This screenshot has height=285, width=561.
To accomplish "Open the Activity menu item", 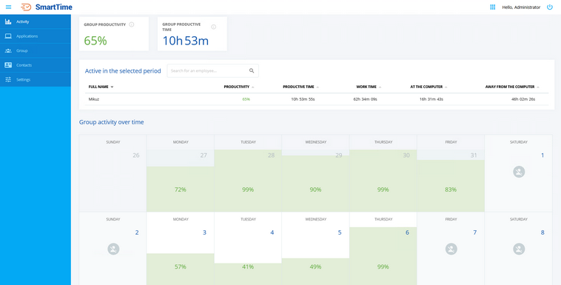I will tap(36, 21).
